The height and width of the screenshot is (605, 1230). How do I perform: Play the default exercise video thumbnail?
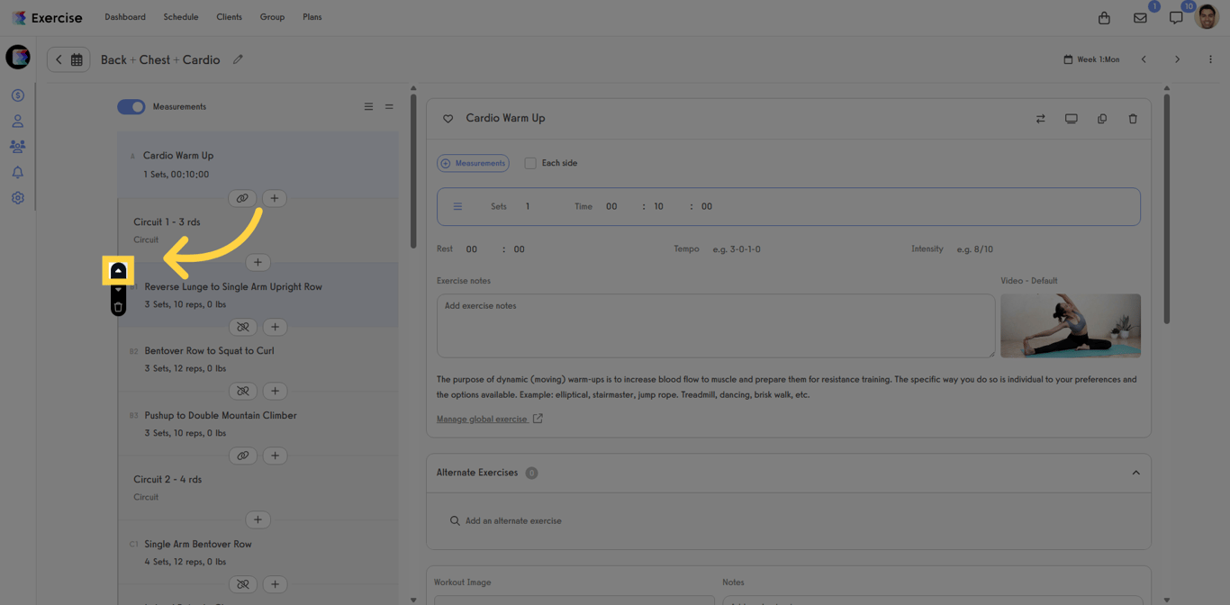coord(1070,325)
